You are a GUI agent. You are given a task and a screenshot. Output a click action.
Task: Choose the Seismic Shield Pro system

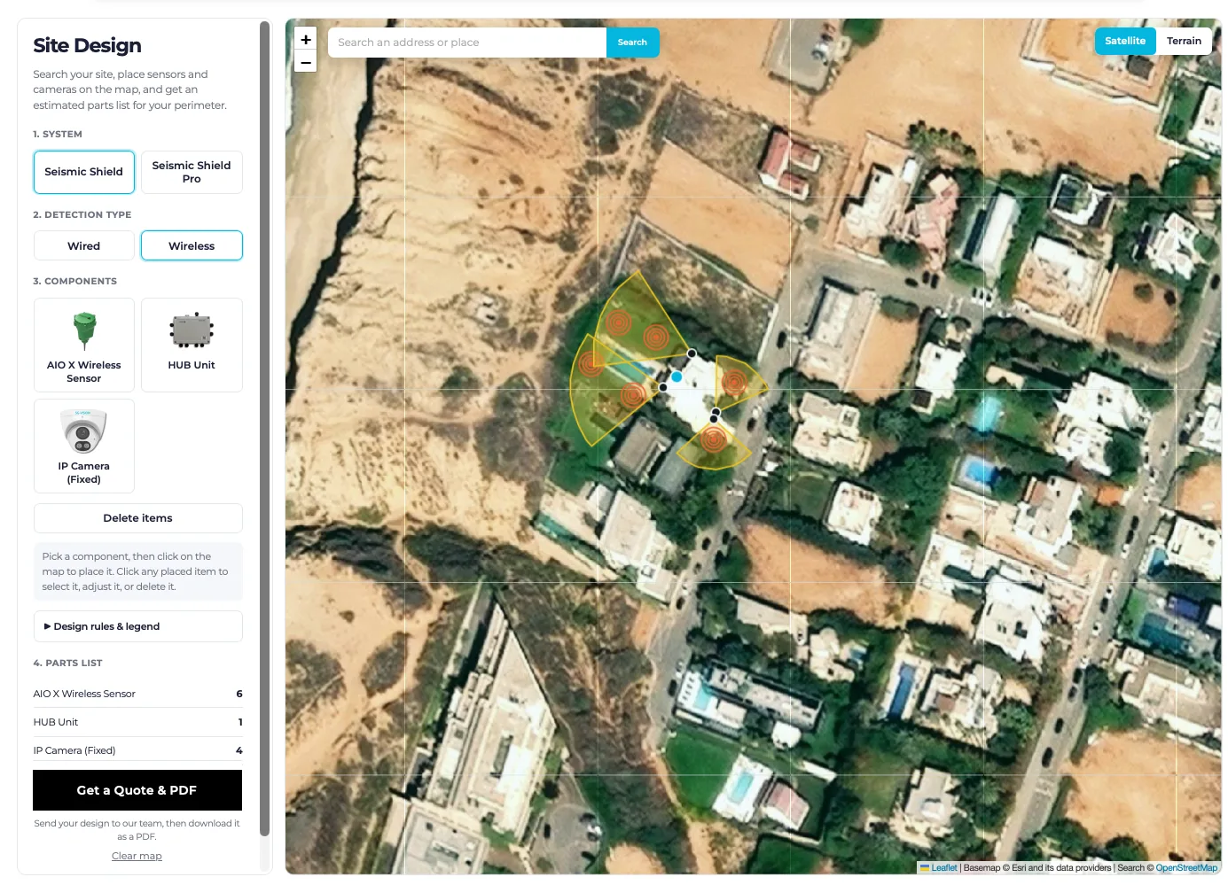click(192, 172)
